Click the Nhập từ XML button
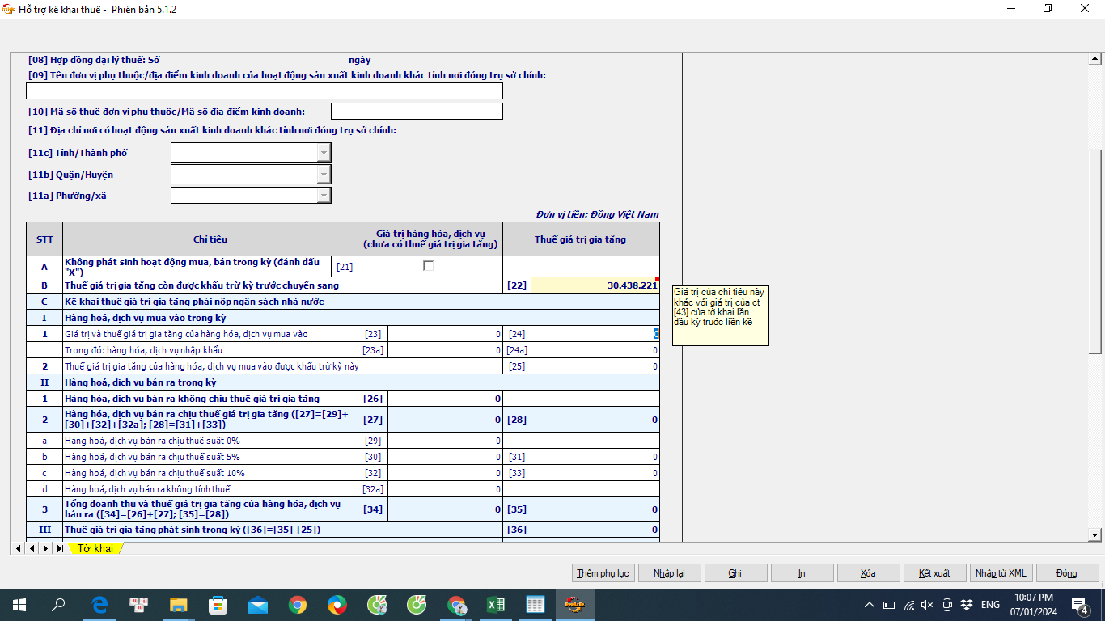Screen dimensions: 1105x621 click(1001, 573)
